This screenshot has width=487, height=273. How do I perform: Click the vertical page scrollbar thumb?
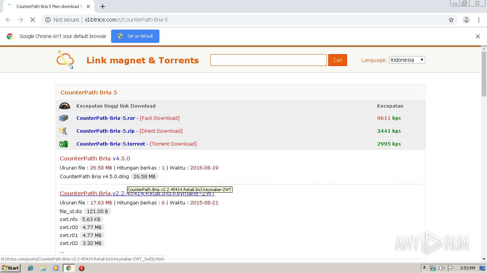click(x=484, y=74)
